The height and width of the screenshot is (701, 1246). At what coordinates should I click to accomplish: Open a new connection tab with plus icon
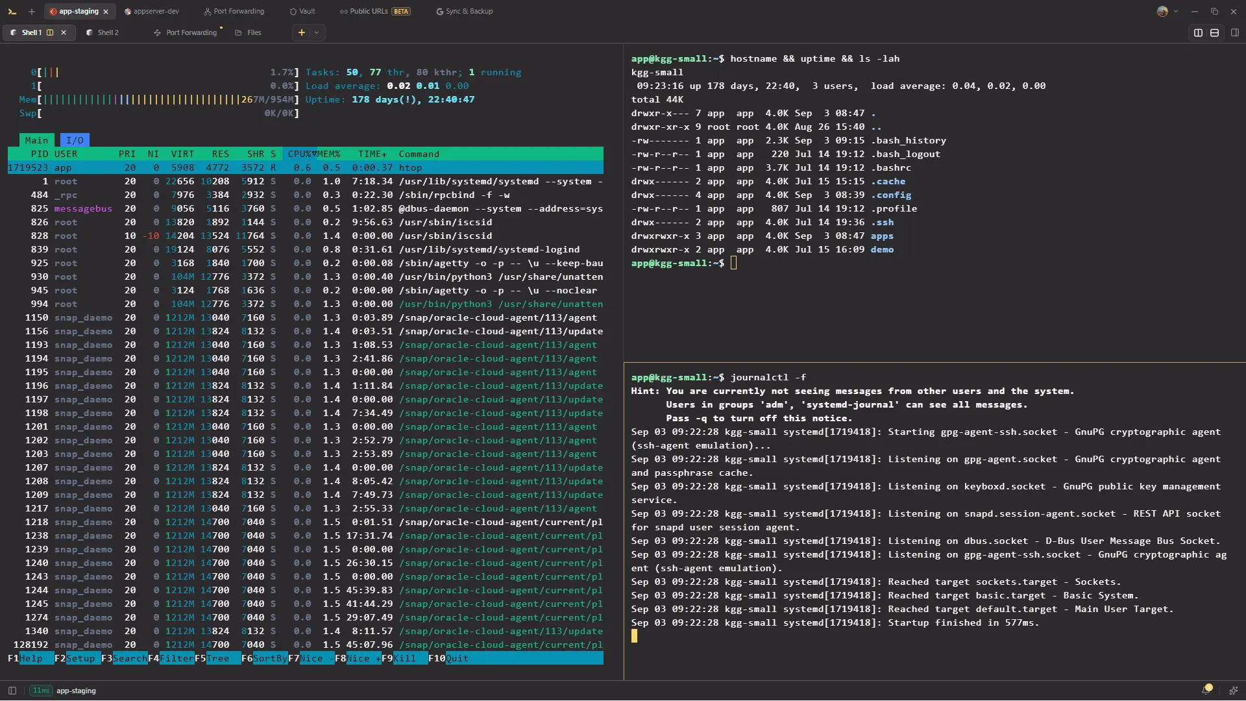click(x=31, y=11)
